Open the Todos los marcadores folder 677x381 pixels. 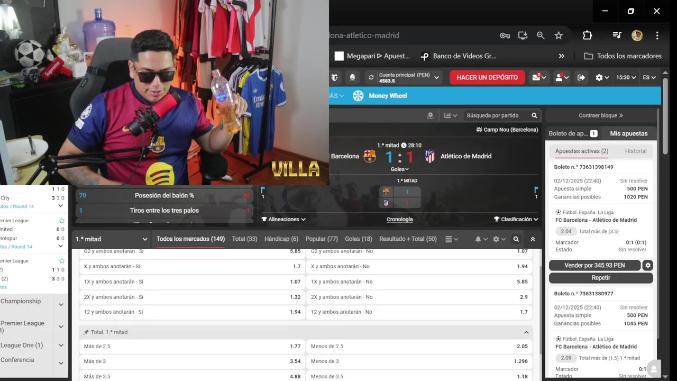pos(623,56)
